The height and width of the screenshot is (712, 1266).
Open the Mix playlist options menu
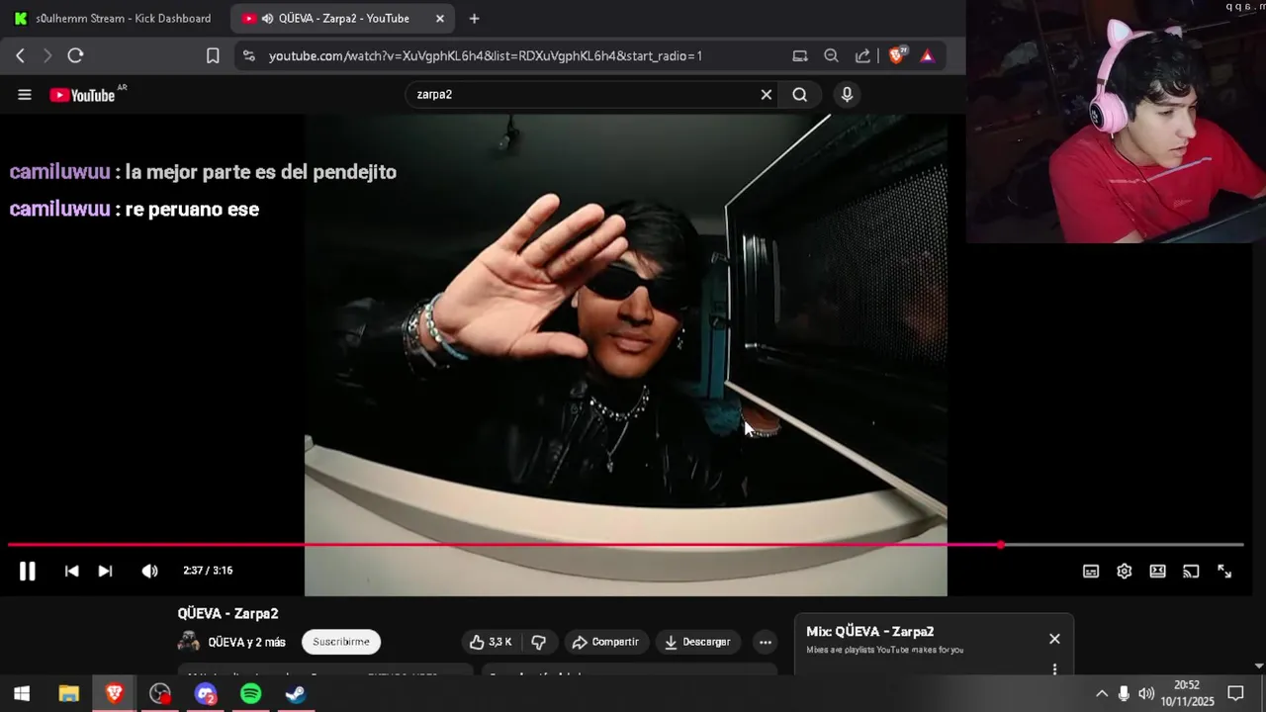(x=1054, y=669)
